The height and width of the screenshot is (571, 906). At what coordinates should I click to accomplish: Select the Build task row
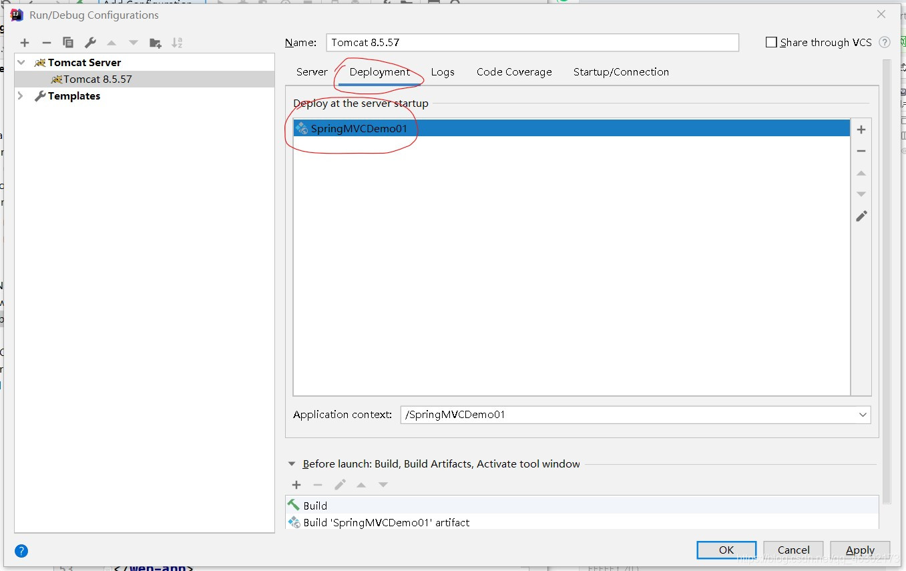coord(582,506)
